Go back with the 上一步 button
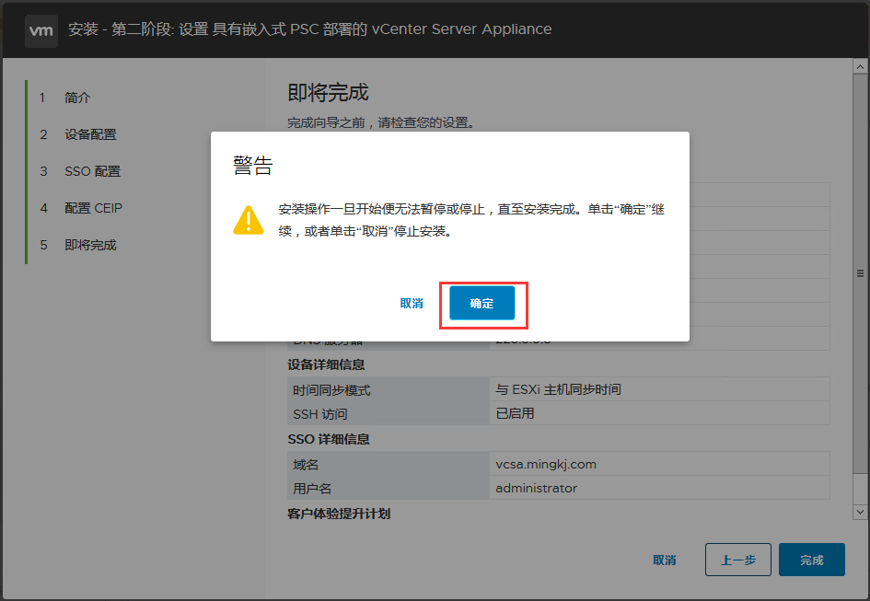The image size is (870, 601). tap(738, 560)
